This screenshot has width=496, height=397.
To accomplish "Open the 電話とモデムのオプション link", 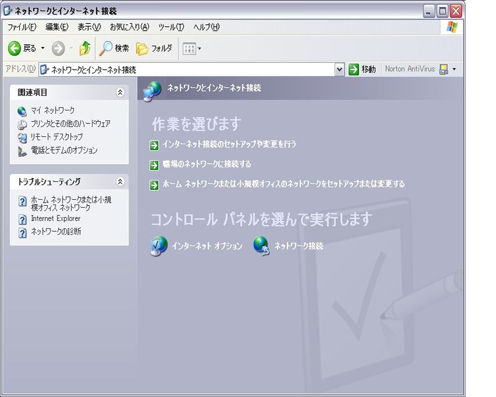I will coord(64,150).
